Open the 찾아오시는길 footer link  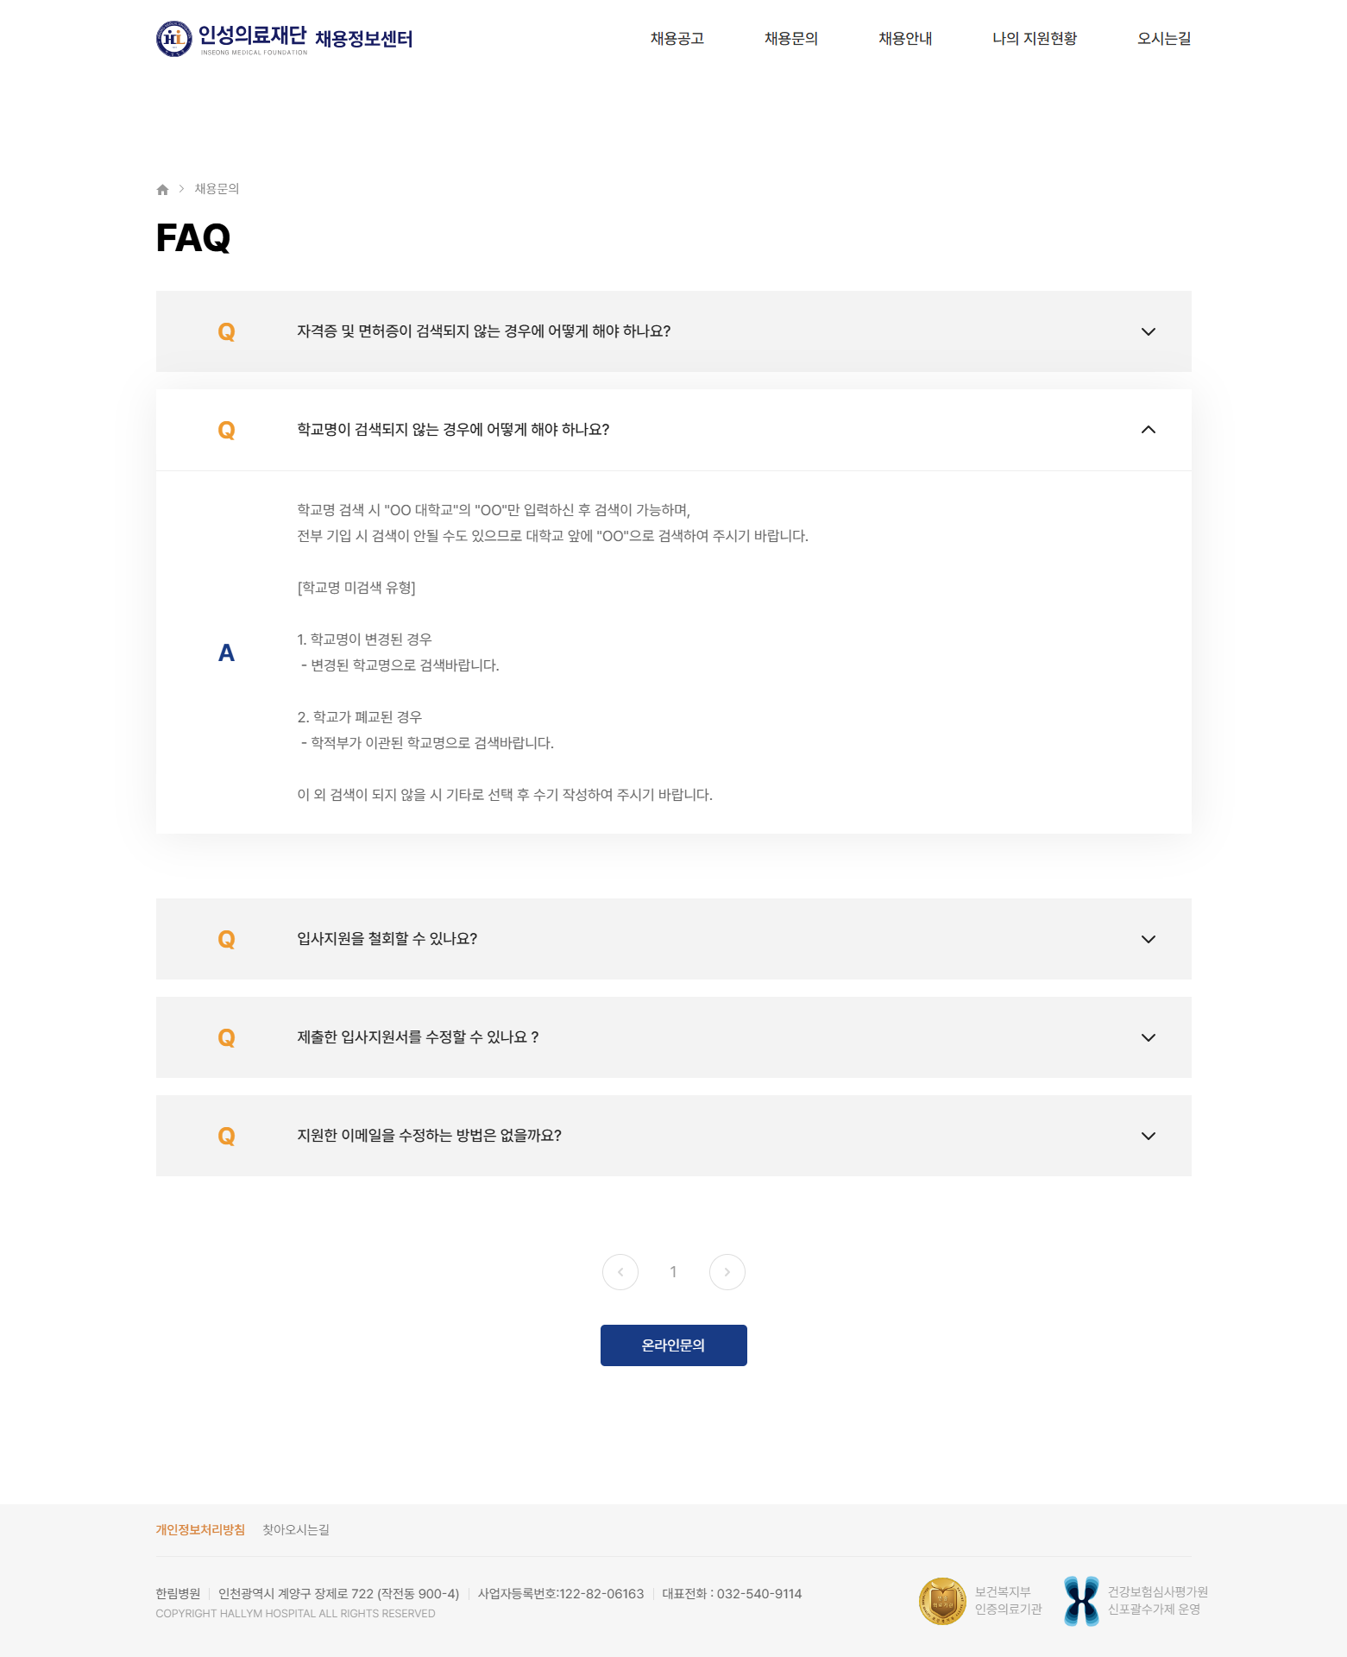[x=296, y=1530]
